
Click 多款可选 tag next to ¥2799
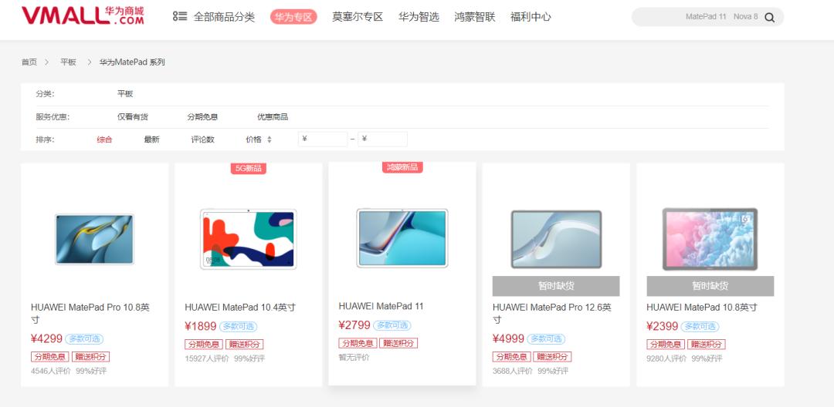click(x=392, y=325)
